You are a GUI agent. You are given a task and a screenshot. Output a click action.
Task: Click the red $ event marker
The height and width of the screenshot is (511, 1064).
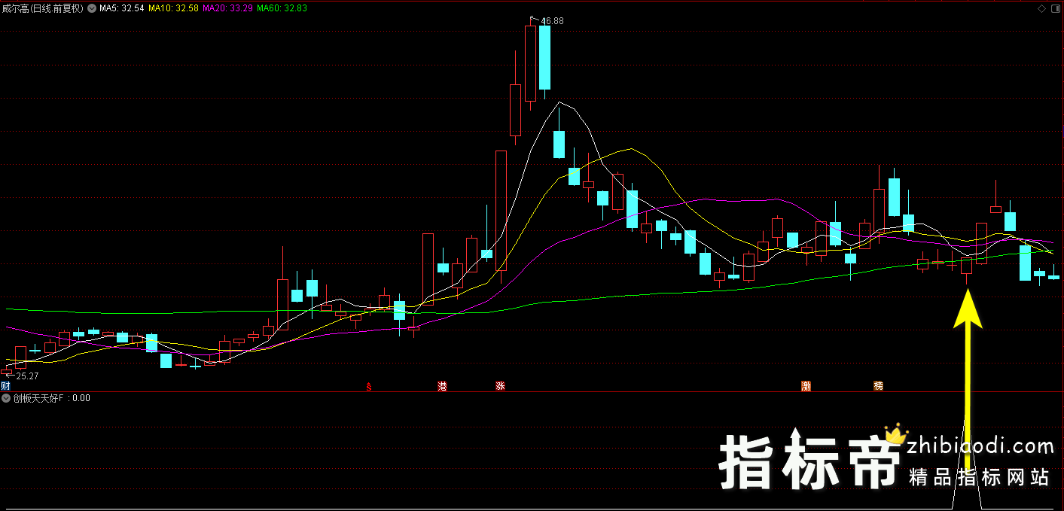click(x=369, y=387)
